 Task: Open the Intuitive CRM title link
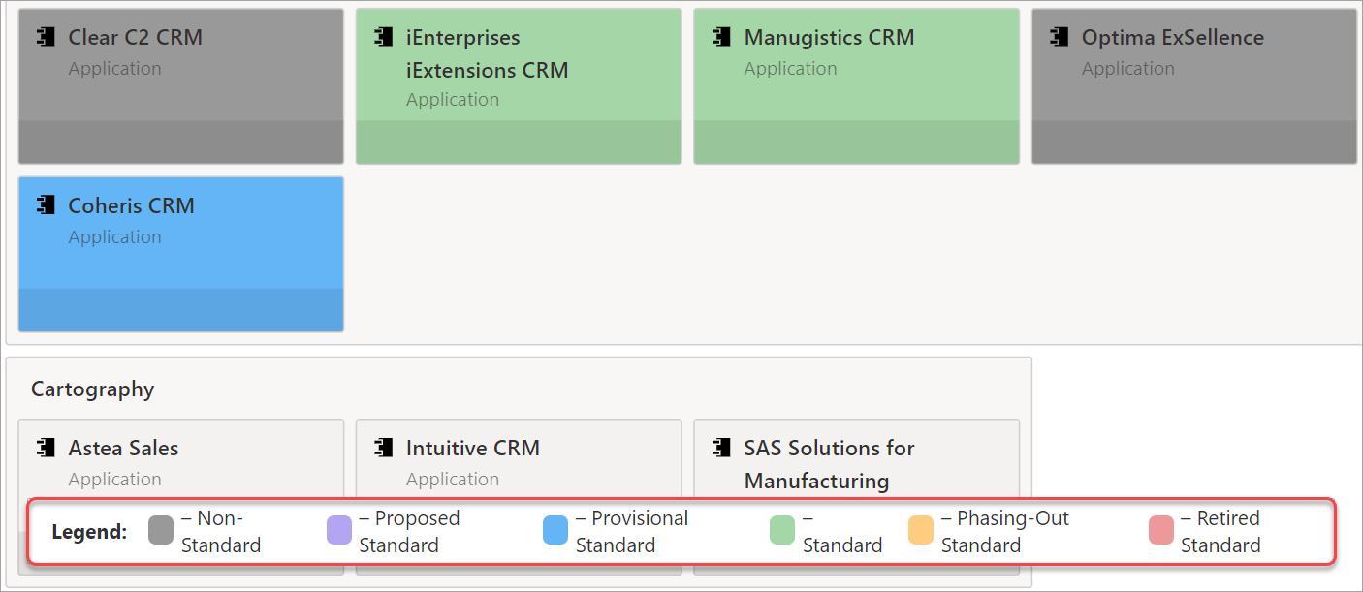473,448
